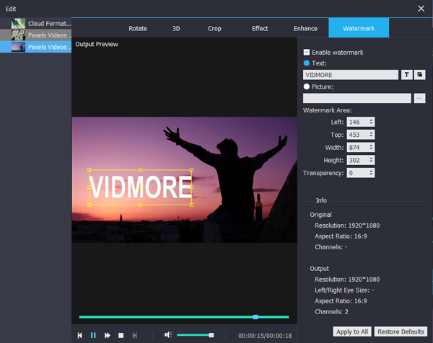Close the Edit window
The image size is (433, 343).
421,9
